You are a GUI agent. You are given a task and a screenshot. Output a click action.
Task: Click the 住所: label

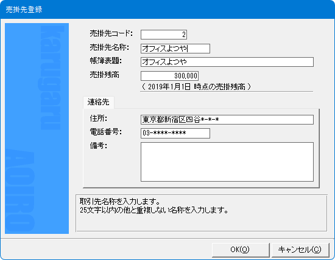[99, 118]
